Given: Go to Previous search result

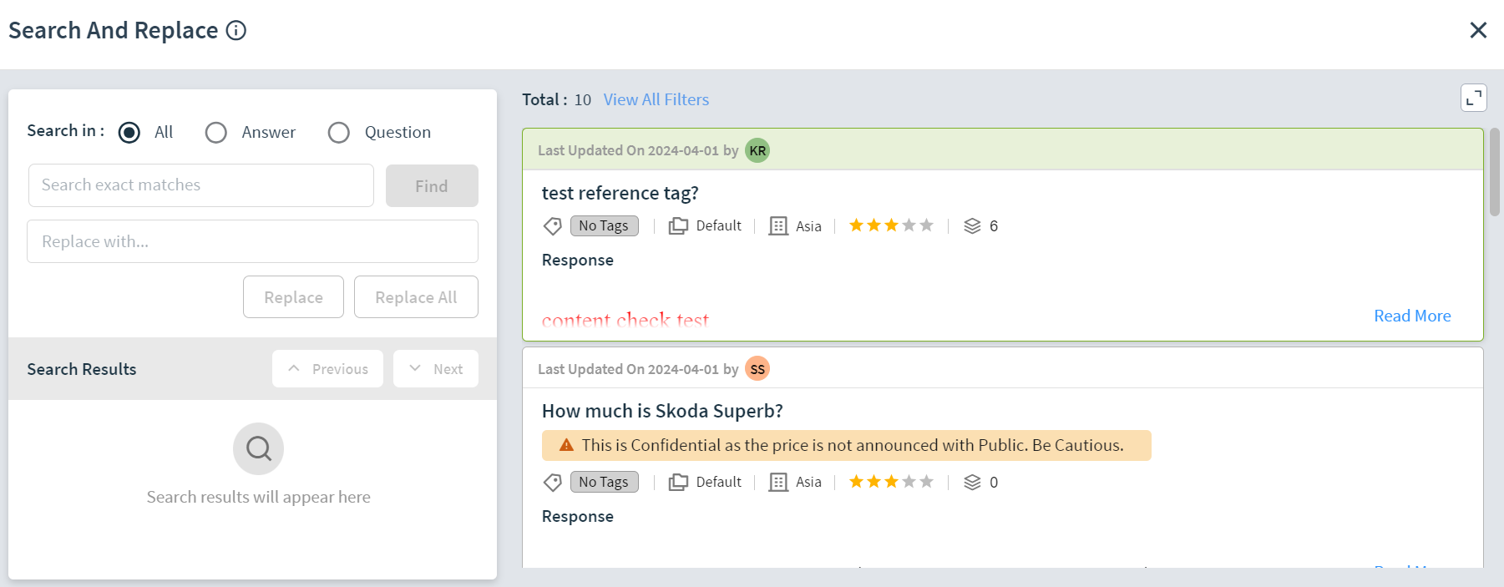Looking at the screenshot, I should click(x=327, y=368).
